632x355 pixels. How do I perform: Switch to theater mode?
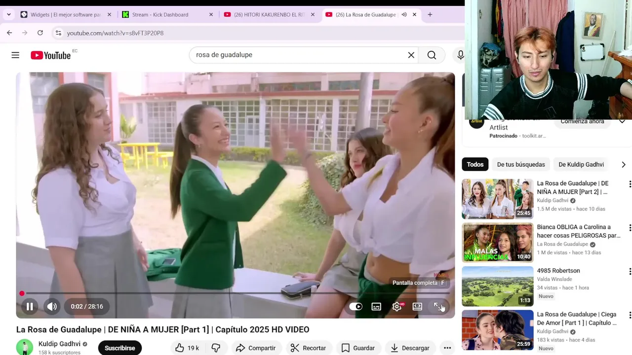417,307
